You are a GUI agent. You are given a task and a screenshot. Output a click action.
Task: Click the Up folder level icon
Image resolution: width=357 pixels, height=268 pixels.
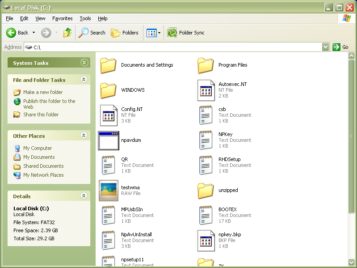pyautogui.click(x=67, y=33)
